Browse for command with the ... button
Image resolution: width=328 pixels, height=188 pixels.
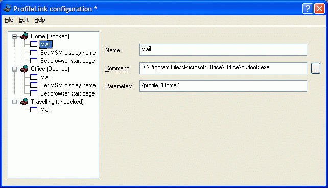pyautogui.click(x=315, y=68)
